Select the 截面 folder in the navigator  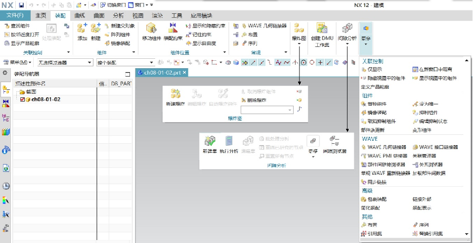pos(28,92)
